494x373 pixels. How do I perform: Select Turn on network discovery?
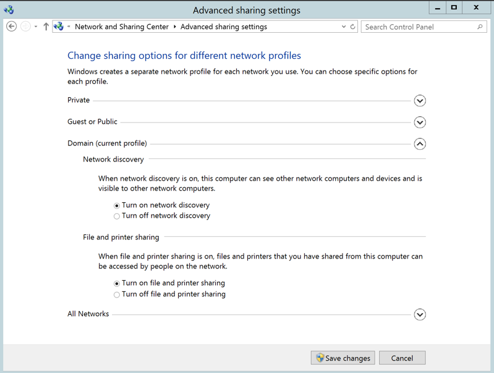tap(117, 205)
